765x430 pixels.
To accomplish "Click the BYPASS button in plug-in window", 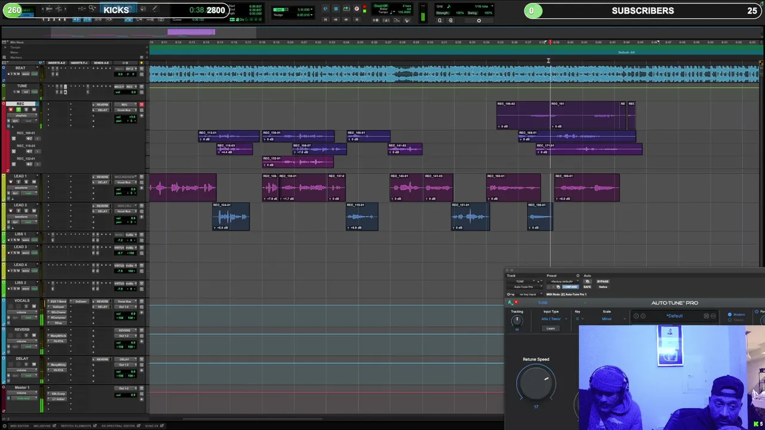I will 603,281.
